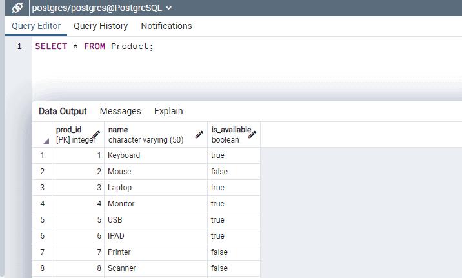Select the Printer name cell
Screen dimensions: 462x278
click(155, 252)
